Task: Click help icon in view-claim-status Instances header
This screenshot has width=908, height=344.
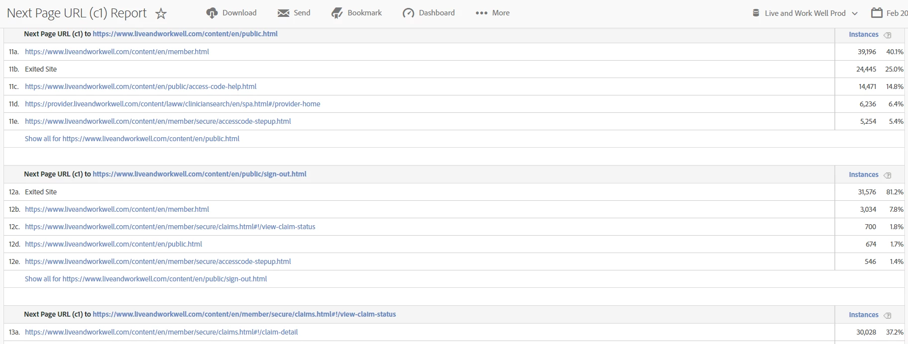Action: tap(887, 315)
